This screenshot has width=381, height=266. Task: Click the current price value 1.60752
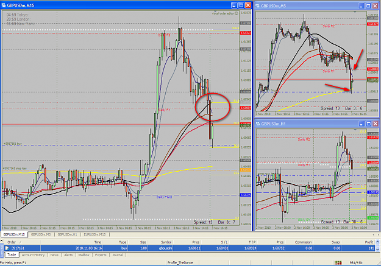pyautogui.click(x=277, y=248)
